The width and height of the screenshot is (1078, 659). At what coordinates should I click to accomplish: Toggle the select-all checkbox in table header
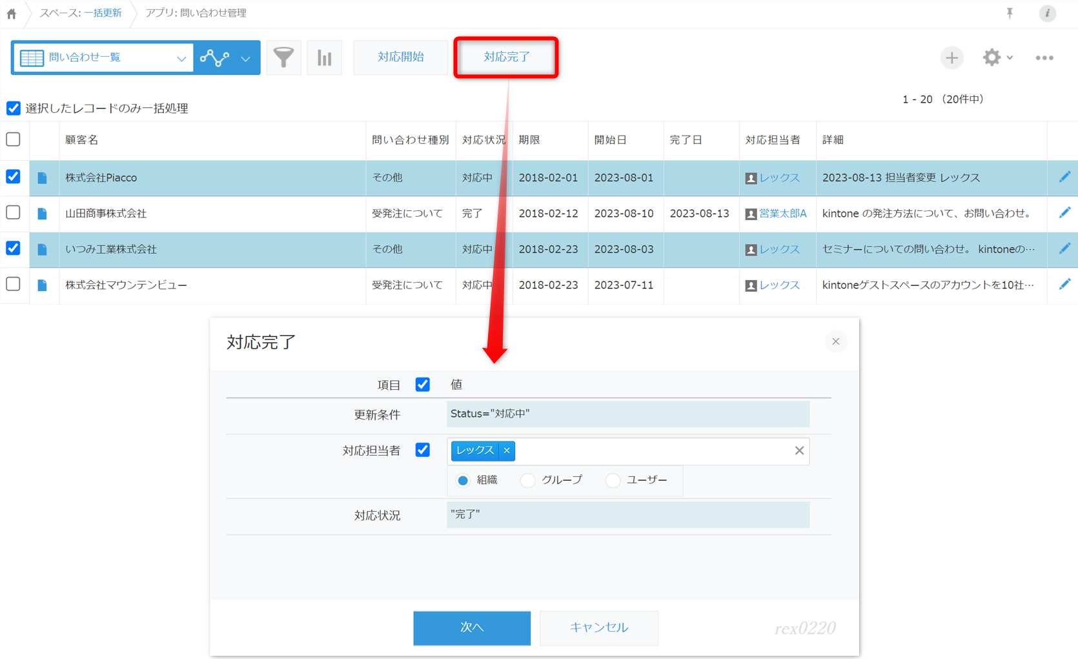point(13,139)
